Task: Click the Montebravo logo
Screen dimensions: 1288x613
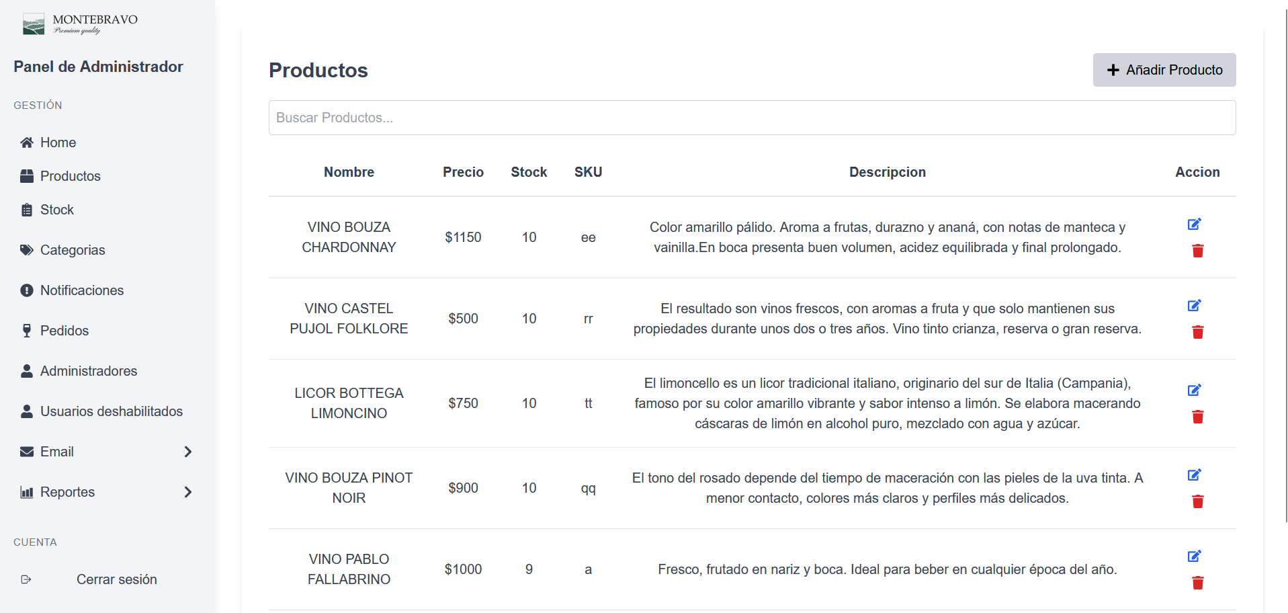Action: (x=80, y=24)
